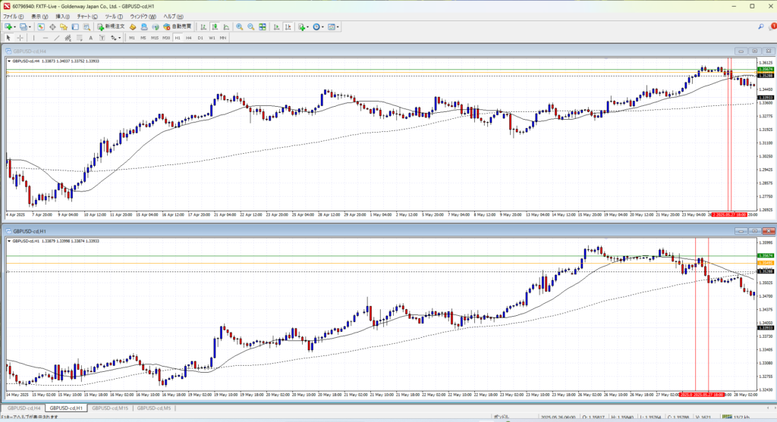The height and width of the screenshot is (422, 777).
Task: Switch chart to candlestick display mode
Action: tap(215, 27)
